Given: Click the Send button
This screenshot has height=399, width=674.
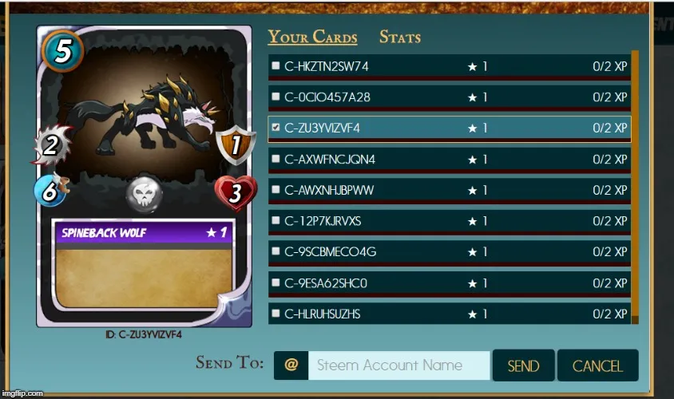Looking at the screenshot, I should pos(523,365).
